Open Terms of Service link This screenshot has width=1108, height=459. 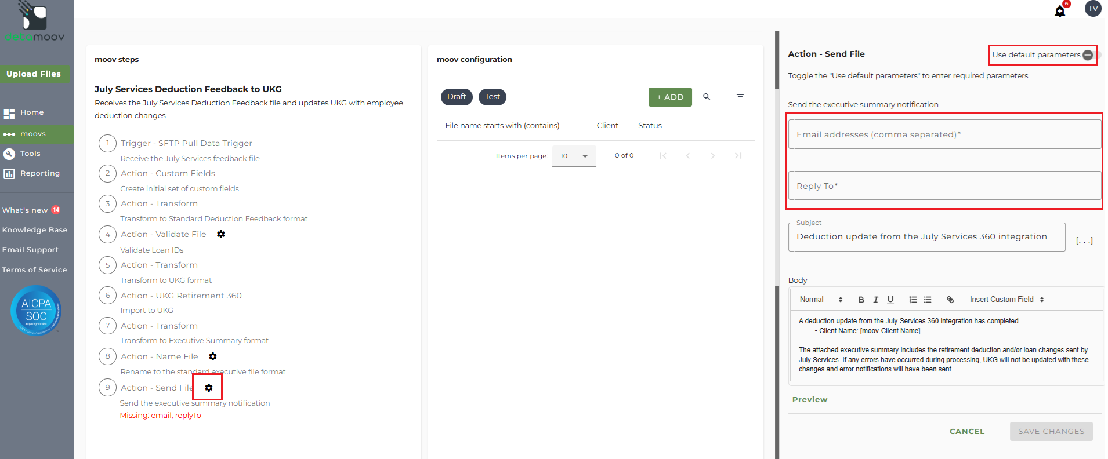(34, 270)
